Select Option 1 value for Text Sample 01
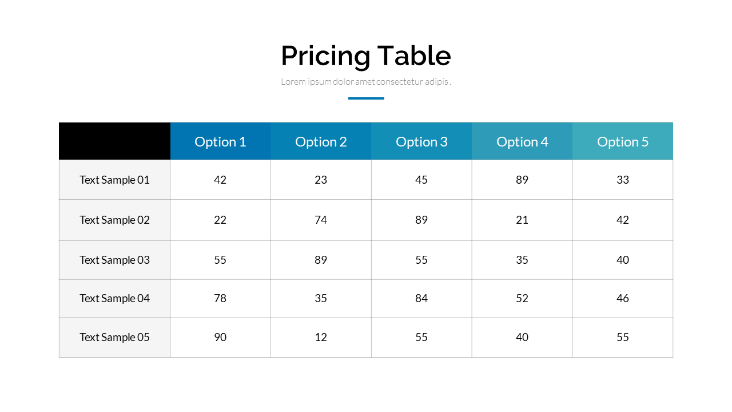This screenshot has width=732, height=412. (220, 180)
